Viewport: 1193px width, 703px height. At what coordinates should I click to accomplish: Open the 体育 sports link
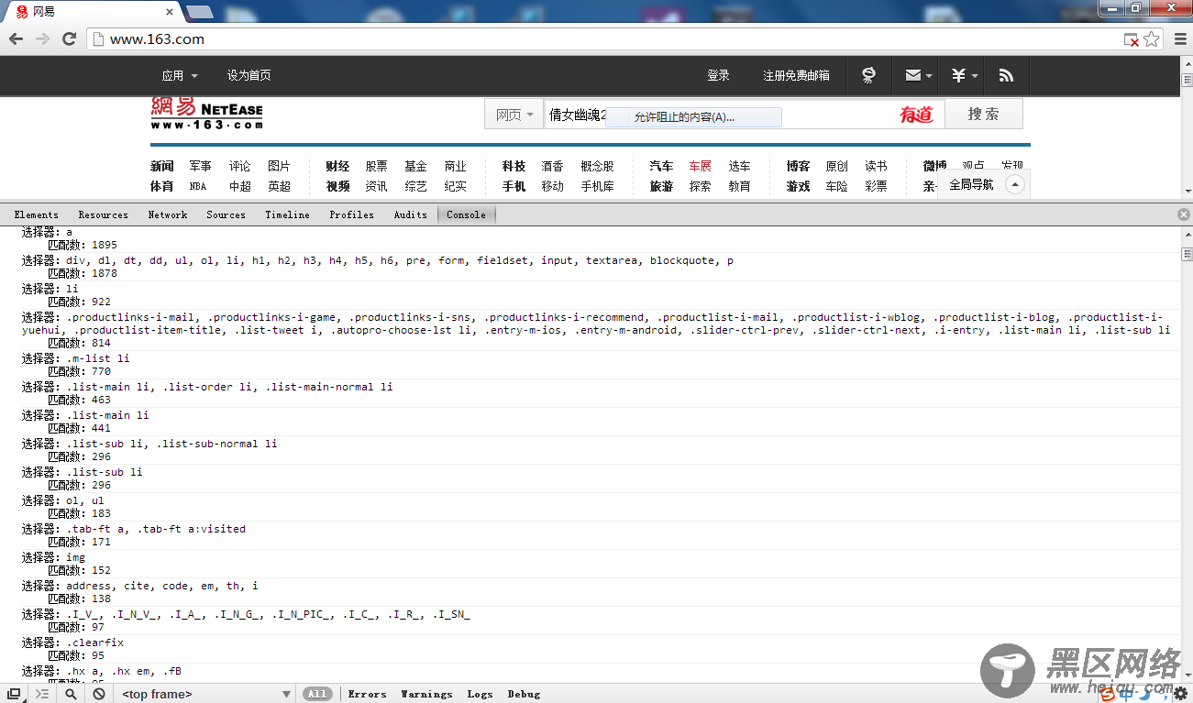click(x=161, y=186)
